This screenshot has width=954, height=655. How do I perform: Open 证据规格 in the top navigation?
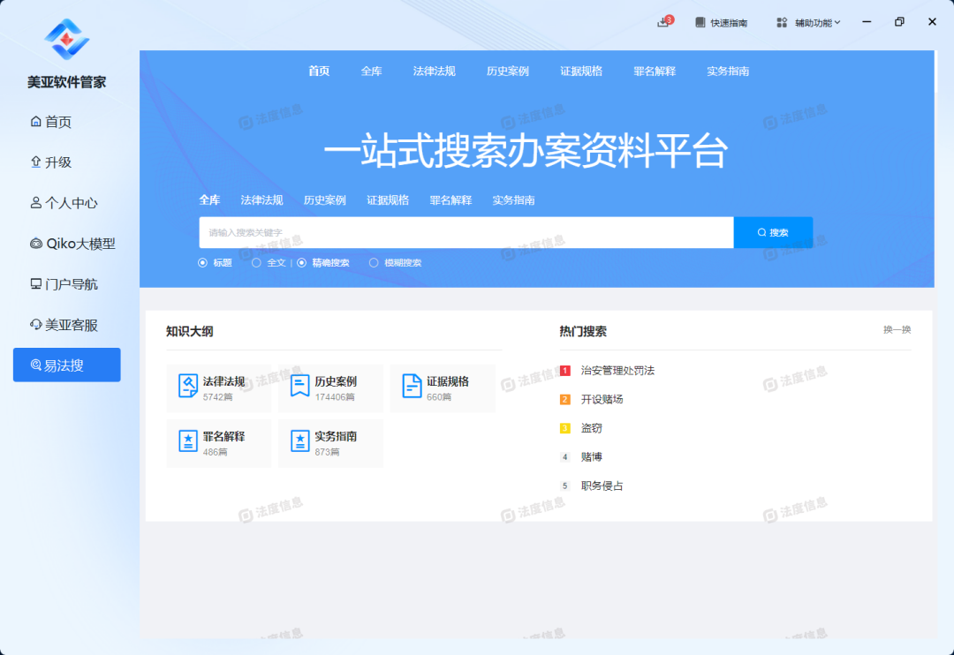(x=581, y=72)
